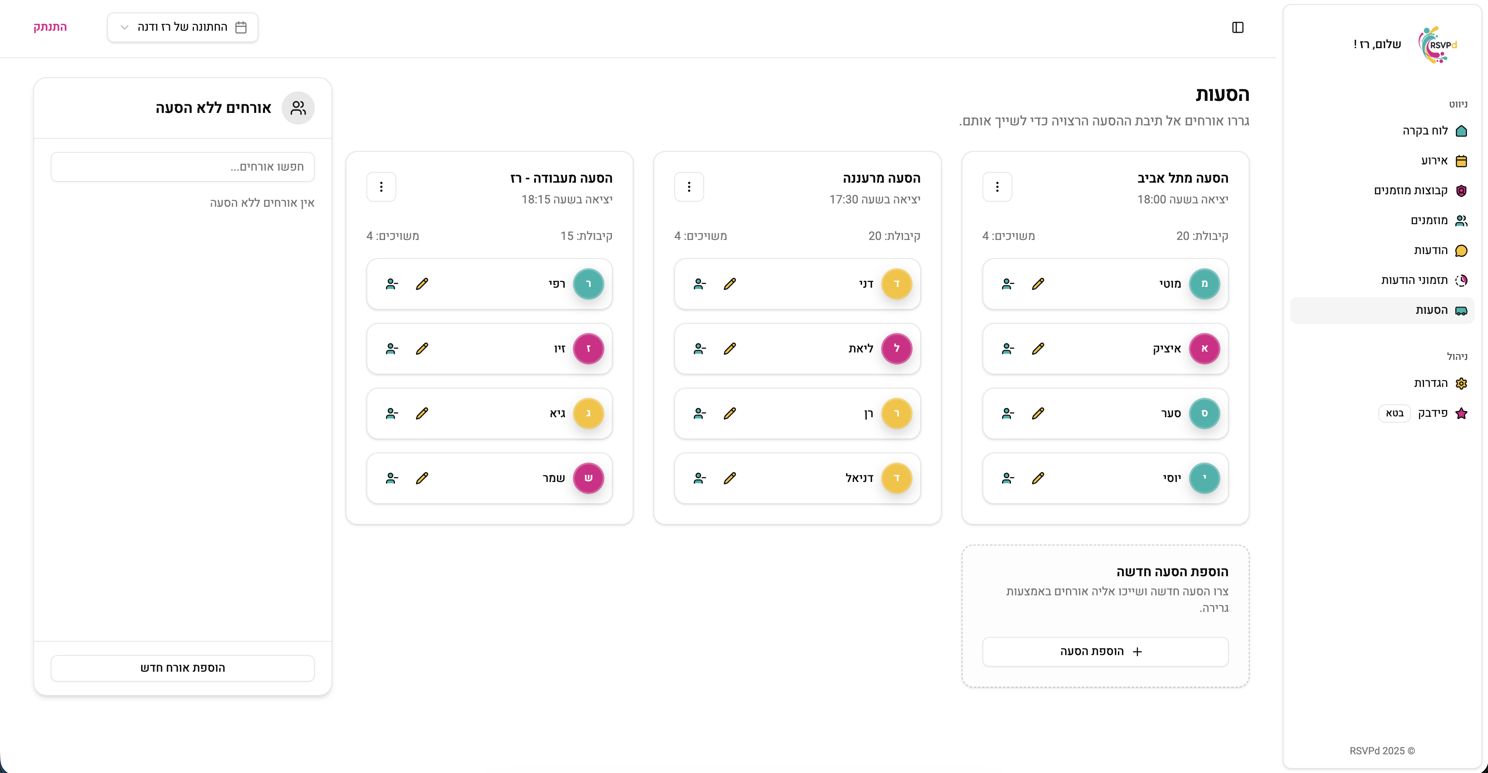Open the options menu for הסעה מתל אביב
This screenshot has width=1488, height=773.
click(997, 187)
